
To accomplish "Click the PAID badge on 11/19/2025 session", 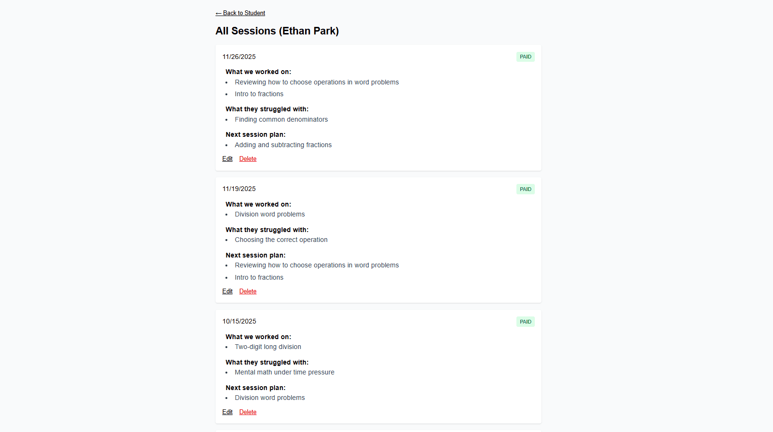I will [525, 190].
